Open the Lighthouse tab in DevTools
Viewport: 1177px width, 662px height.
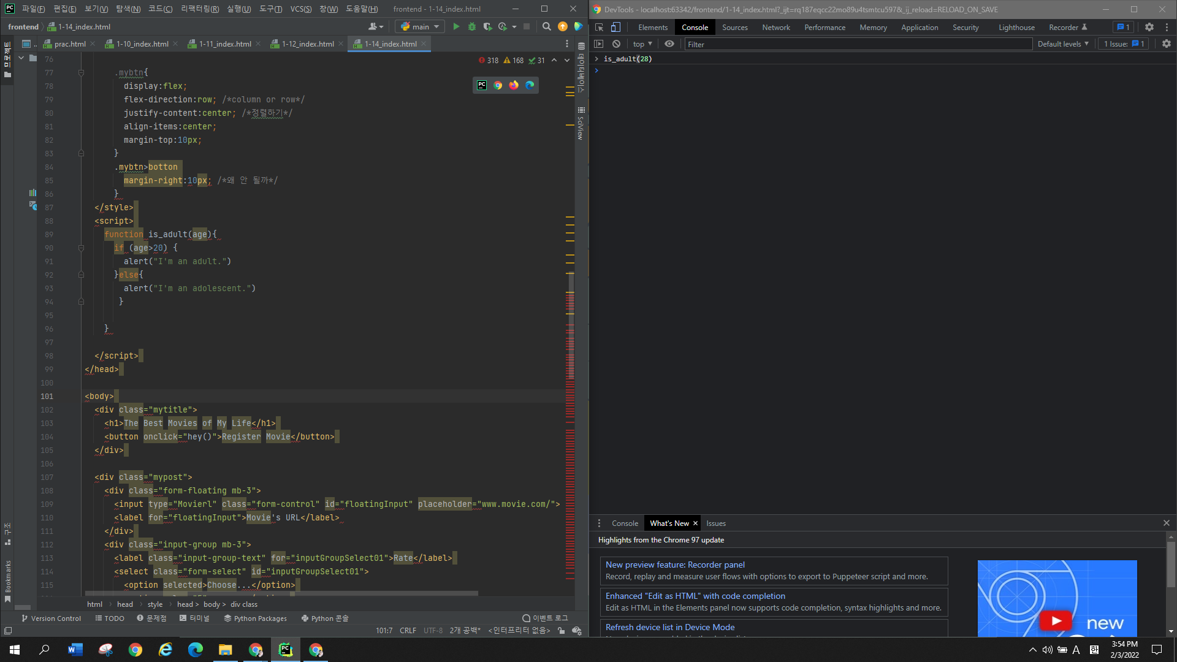click(1016, 27)
